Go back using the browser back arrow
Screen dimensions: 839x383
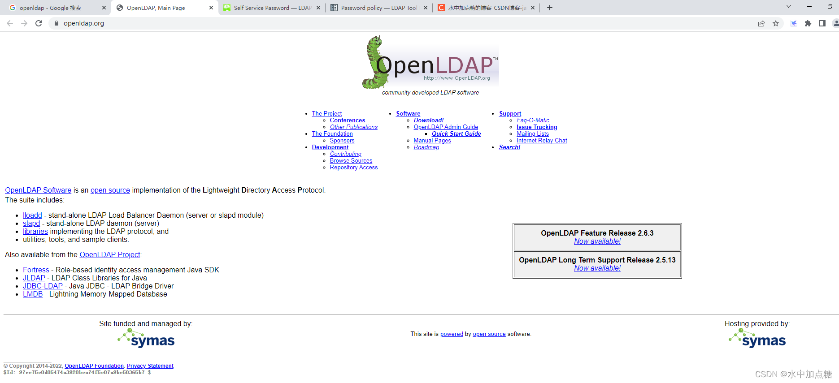[10, 23]
